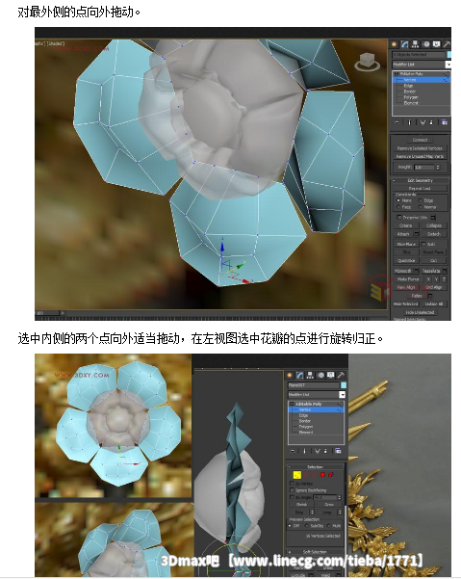Collapse the Edit Geometry rollout
The width and height of the screenshot is (461, 579).
421,180
